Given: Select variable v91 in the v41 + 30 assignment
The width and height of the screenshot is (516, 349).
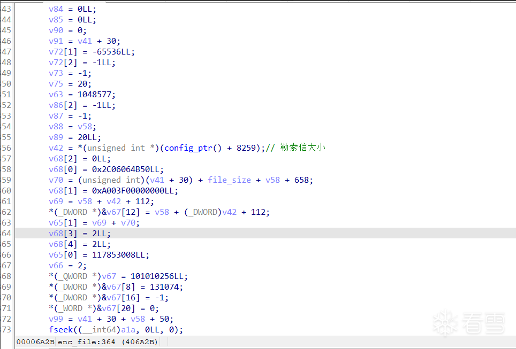Looking at the screenshot, I should click(56, 41).
